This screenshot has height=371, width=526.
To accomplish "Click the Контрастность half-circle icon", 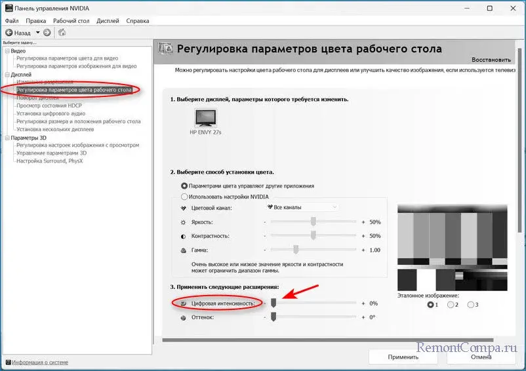I will (x=183, y=236).
